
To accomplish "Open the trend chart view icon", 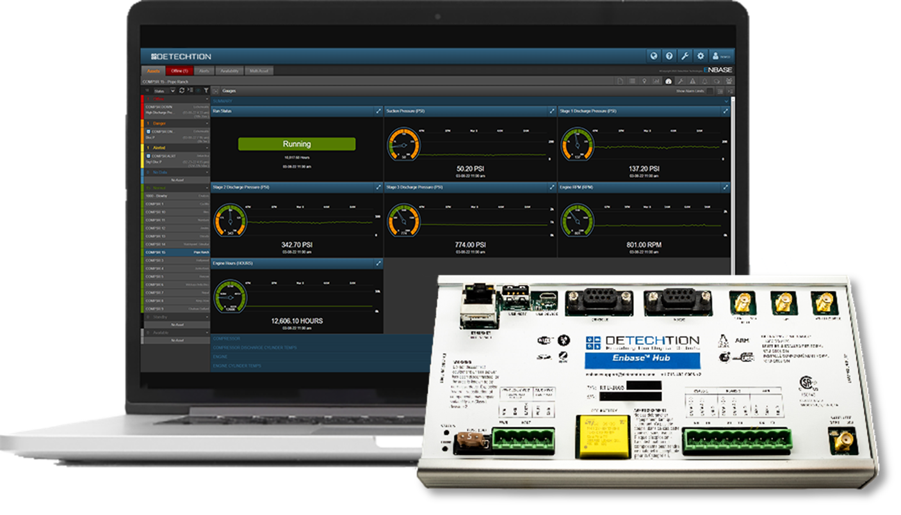I will click(656, 81).
